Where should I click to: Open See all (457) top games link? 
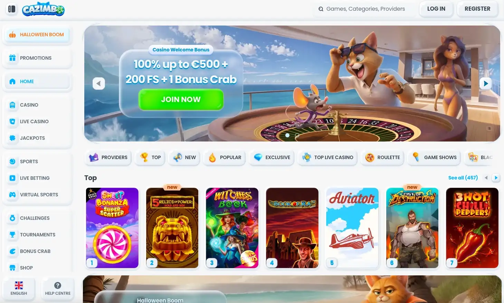(x=463, y=178)
